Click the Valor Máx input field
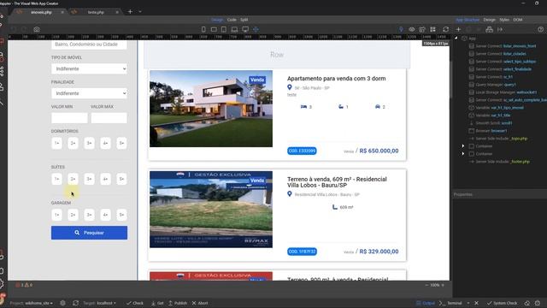The width and height of the screenshot is (547, 308). 109,118
